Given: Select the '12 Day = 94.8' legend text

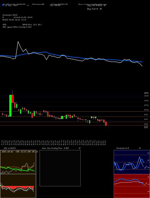Looking at the screenshot, I should click(x=11, y=5).
